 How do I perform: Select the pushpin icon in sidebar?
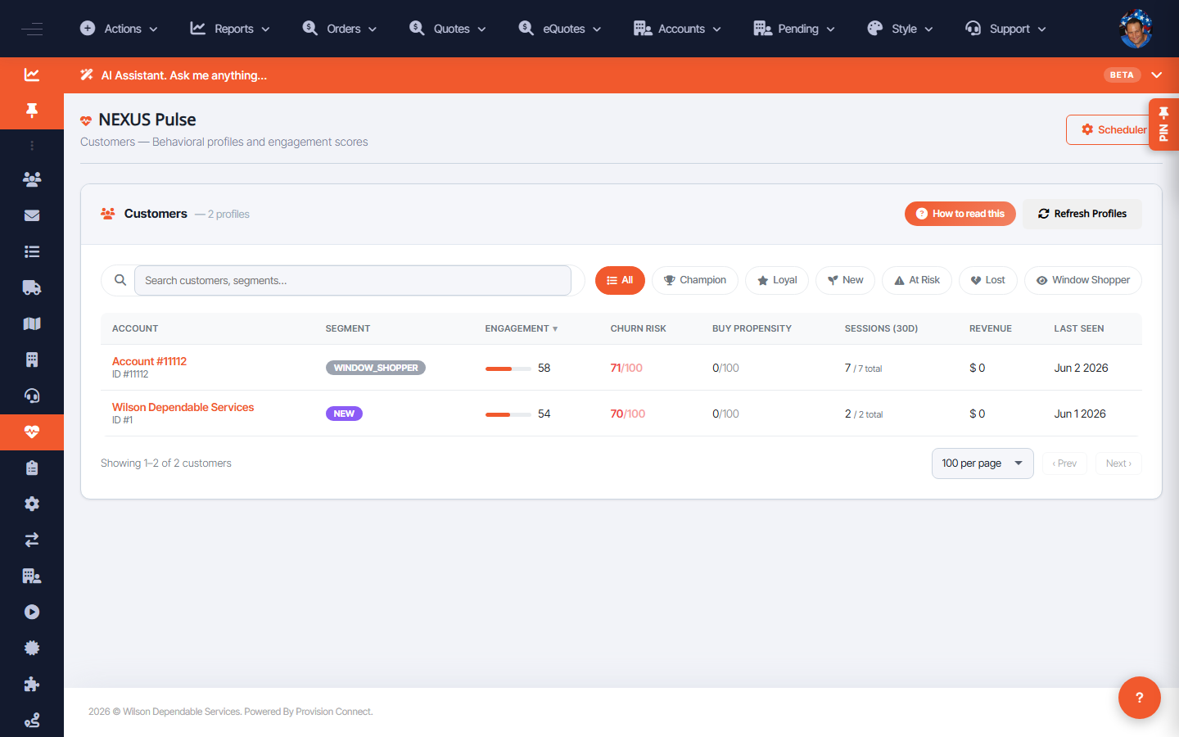point(32,111)
